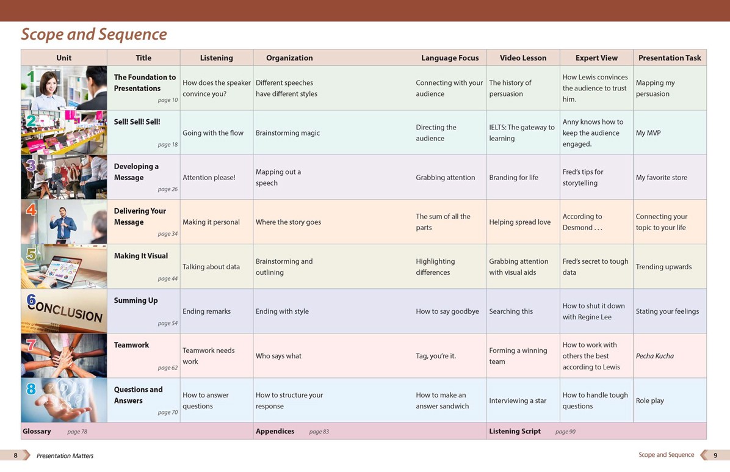The image size is (730, 472).
Task: Click the Presentation Task column header
Action: point(669,58)
